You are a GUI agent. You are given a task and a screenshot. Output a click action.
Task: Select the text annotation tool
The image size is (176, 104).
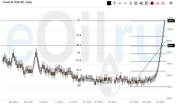pyautogui.click(x=114, y=3)
